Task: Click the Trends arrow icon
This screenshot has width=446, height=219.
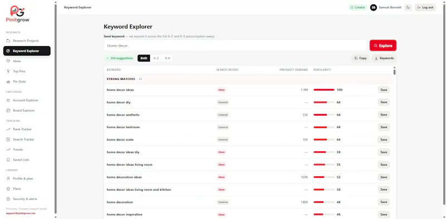Action: (x=8, y=150)
